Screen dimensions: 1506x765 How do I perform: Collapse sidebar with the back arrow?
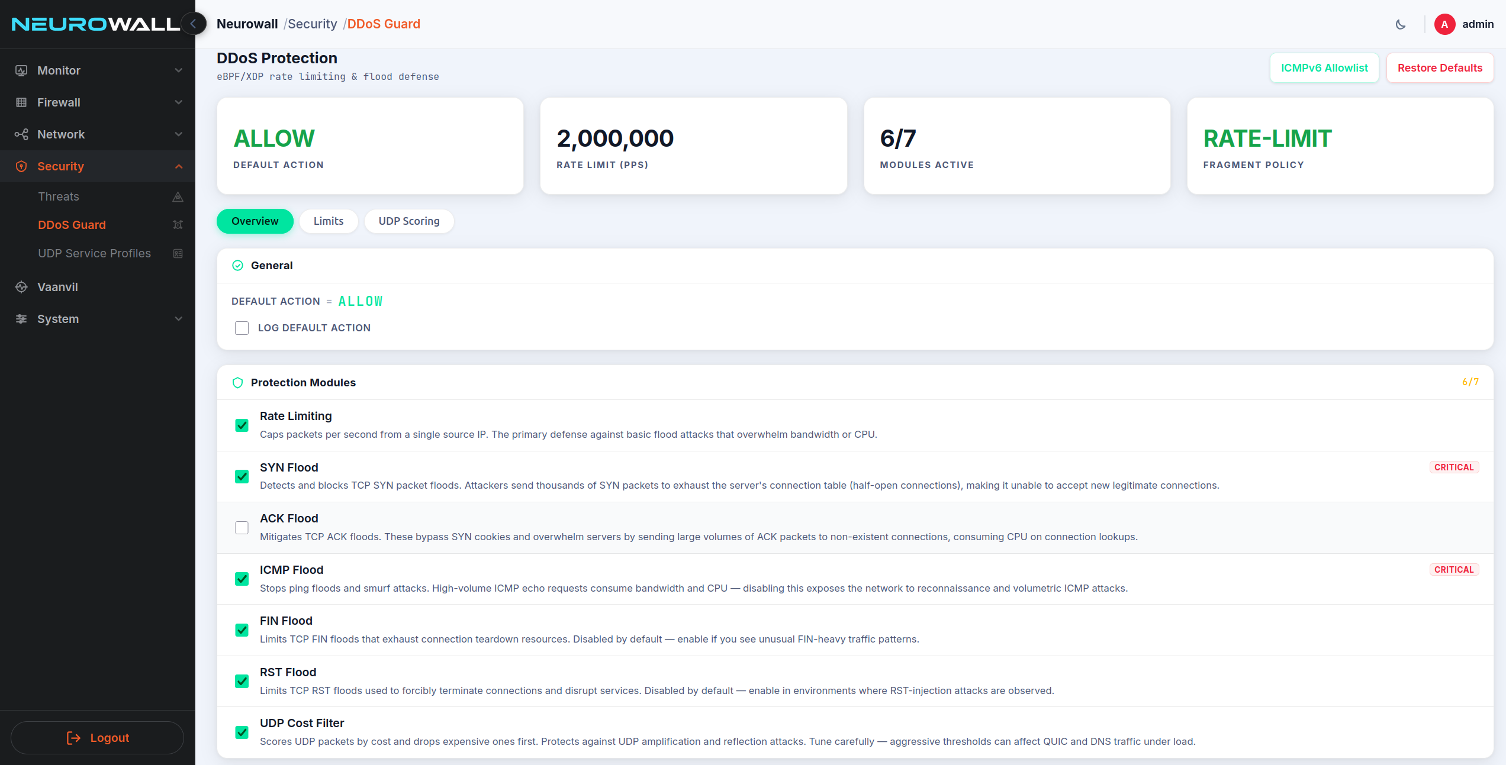tap(194, 24)
